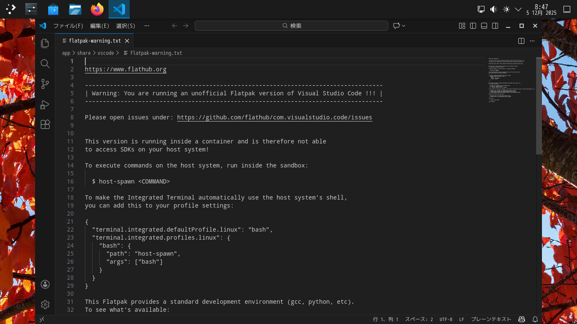This screenshot has width=577, height=324.
Task: Launch the software store from the panel
Action: [x=53, y=9]
